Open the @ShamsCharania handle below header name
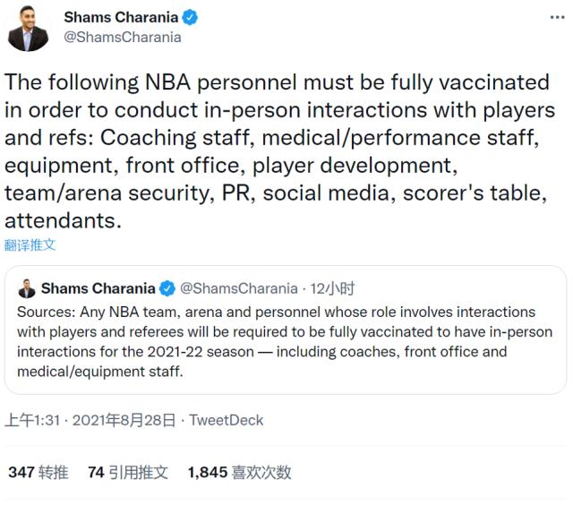 (x=123, y=38)
